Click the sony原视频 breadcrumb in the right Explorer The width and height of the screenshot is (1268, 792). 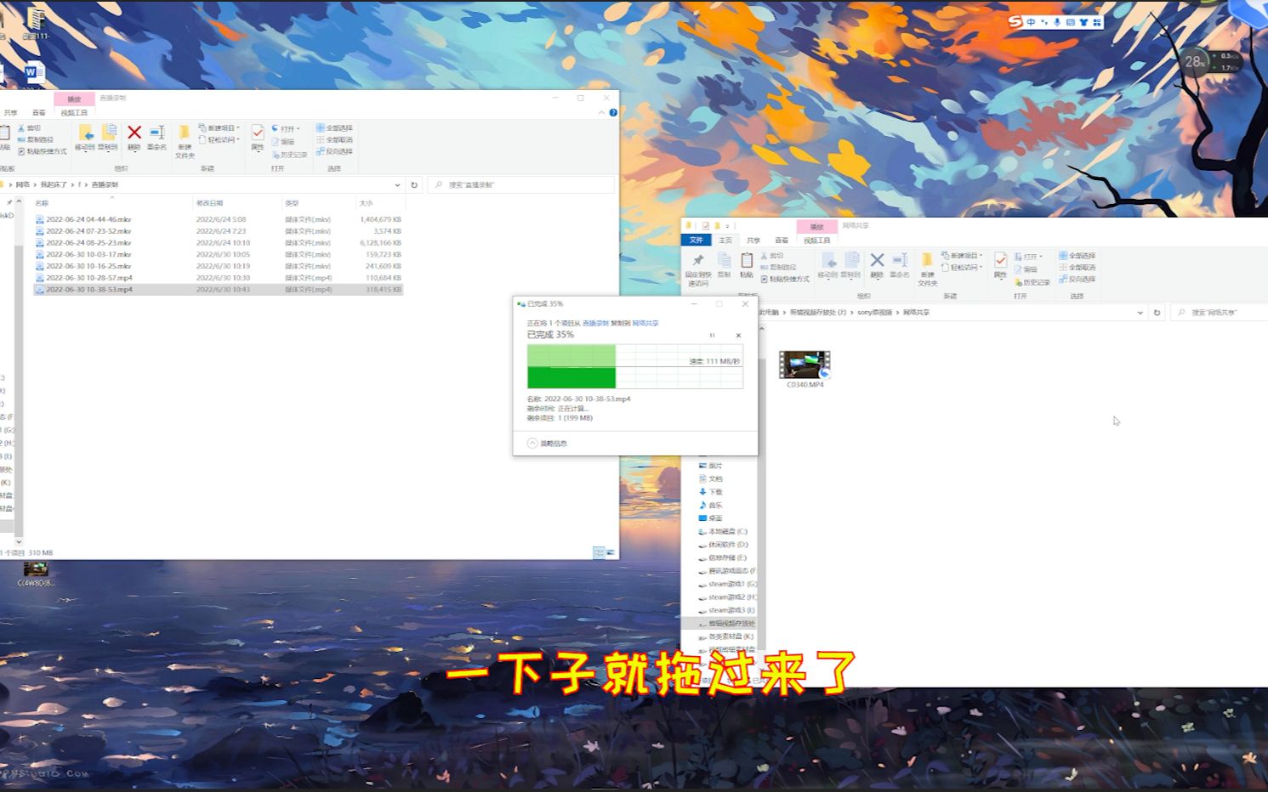[x=875, y=313]
